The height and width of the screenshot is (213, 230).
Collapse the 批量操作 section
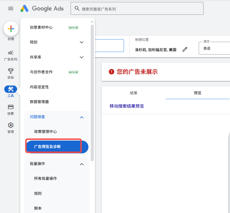point(82,164)
